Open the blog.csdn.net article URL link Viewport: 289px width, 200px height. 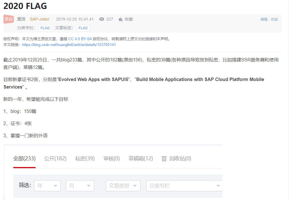tap(69, 45)
